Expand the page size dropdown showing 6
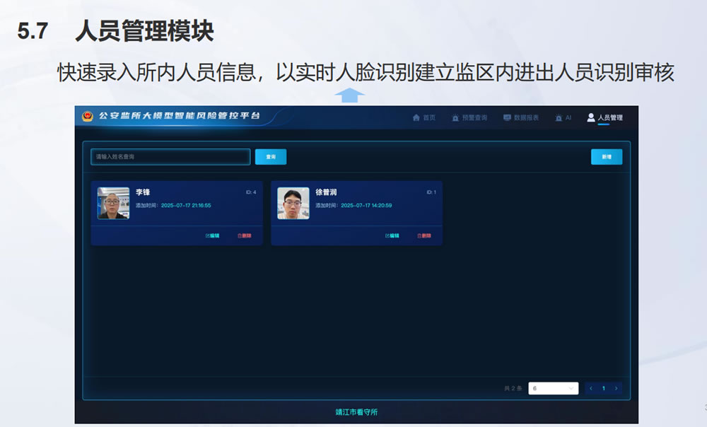This screenshot has width=707, height=427. [553, 388]
